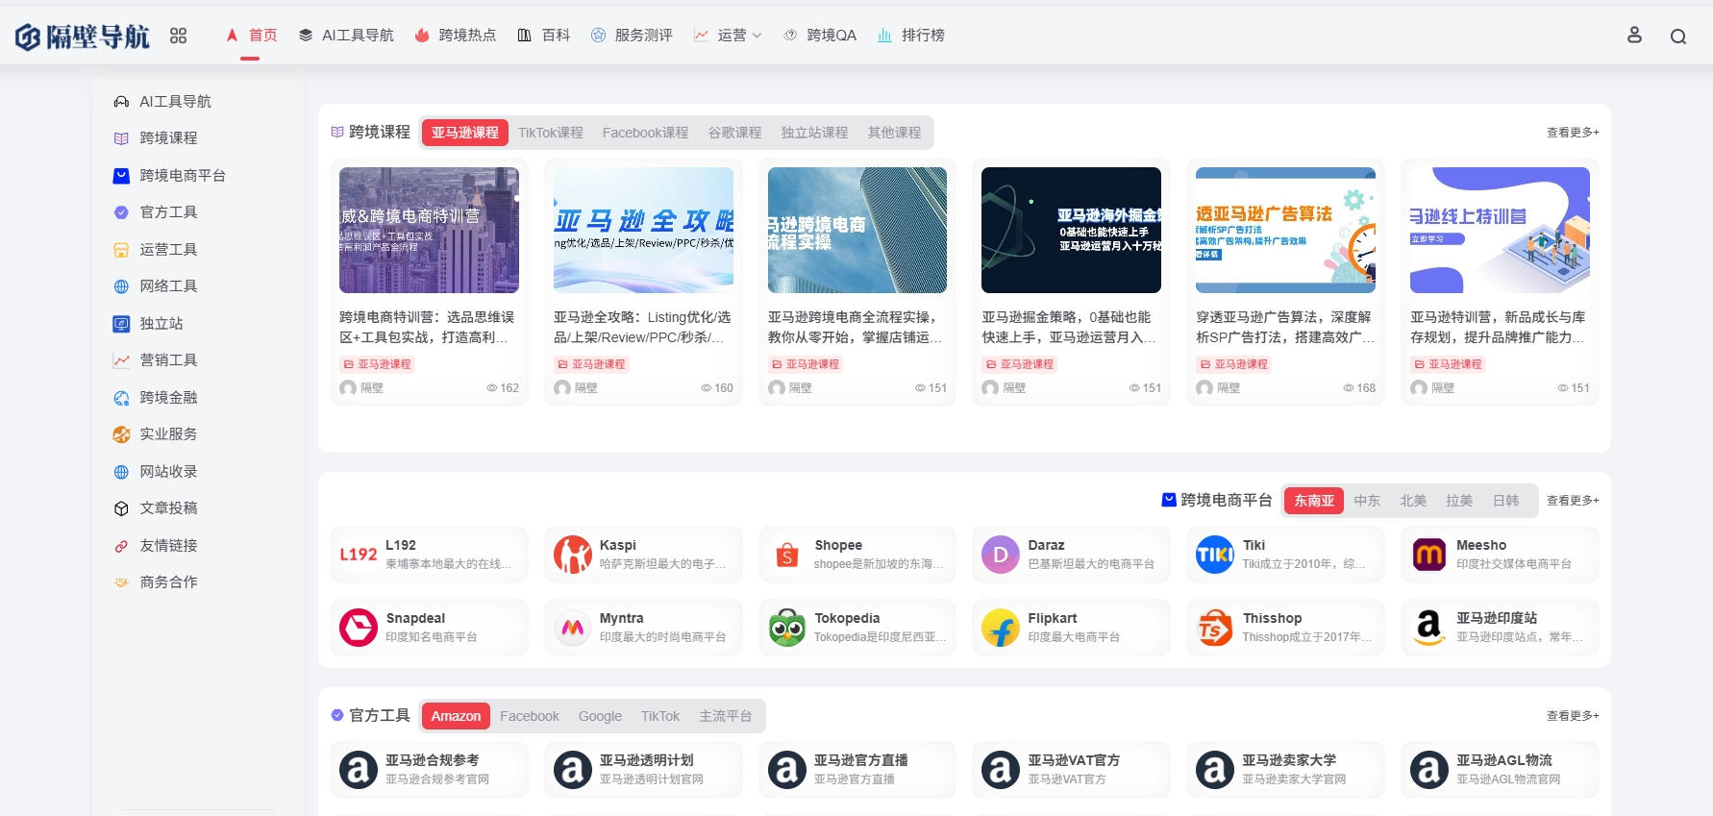The image size is (1713, 816).
Task: Switch to the 拉美 region tab
Action: (x=1459, y=501)
